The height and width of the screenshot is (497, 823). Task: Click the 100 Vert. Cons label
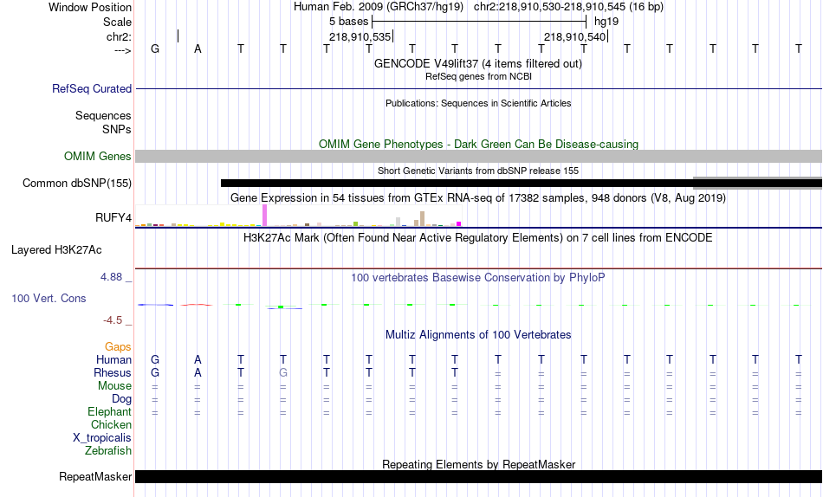(49, 298)
